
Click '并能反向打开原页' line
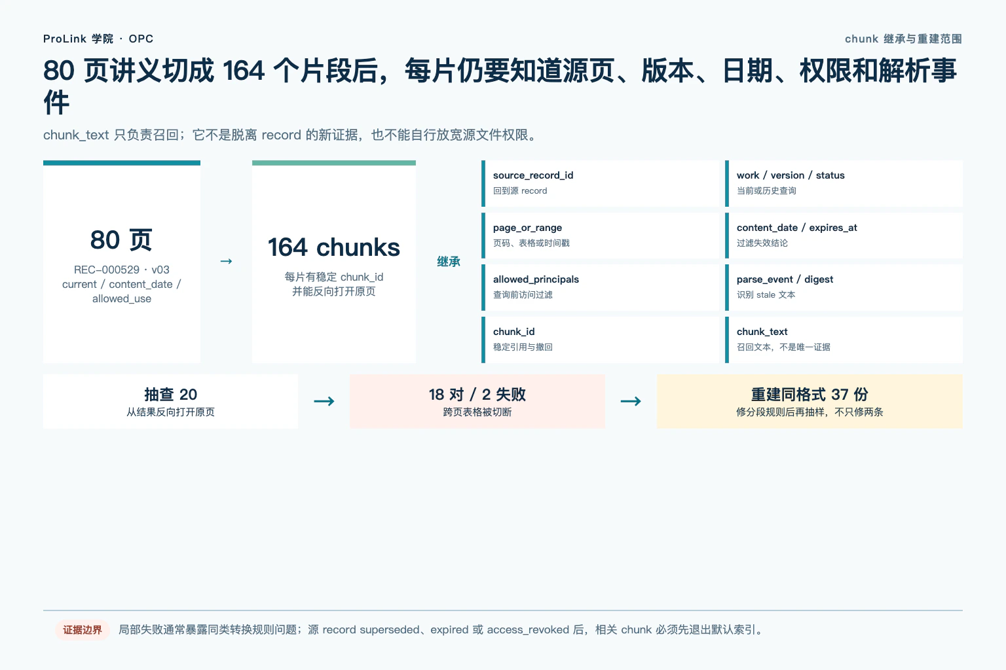point(334,291)
